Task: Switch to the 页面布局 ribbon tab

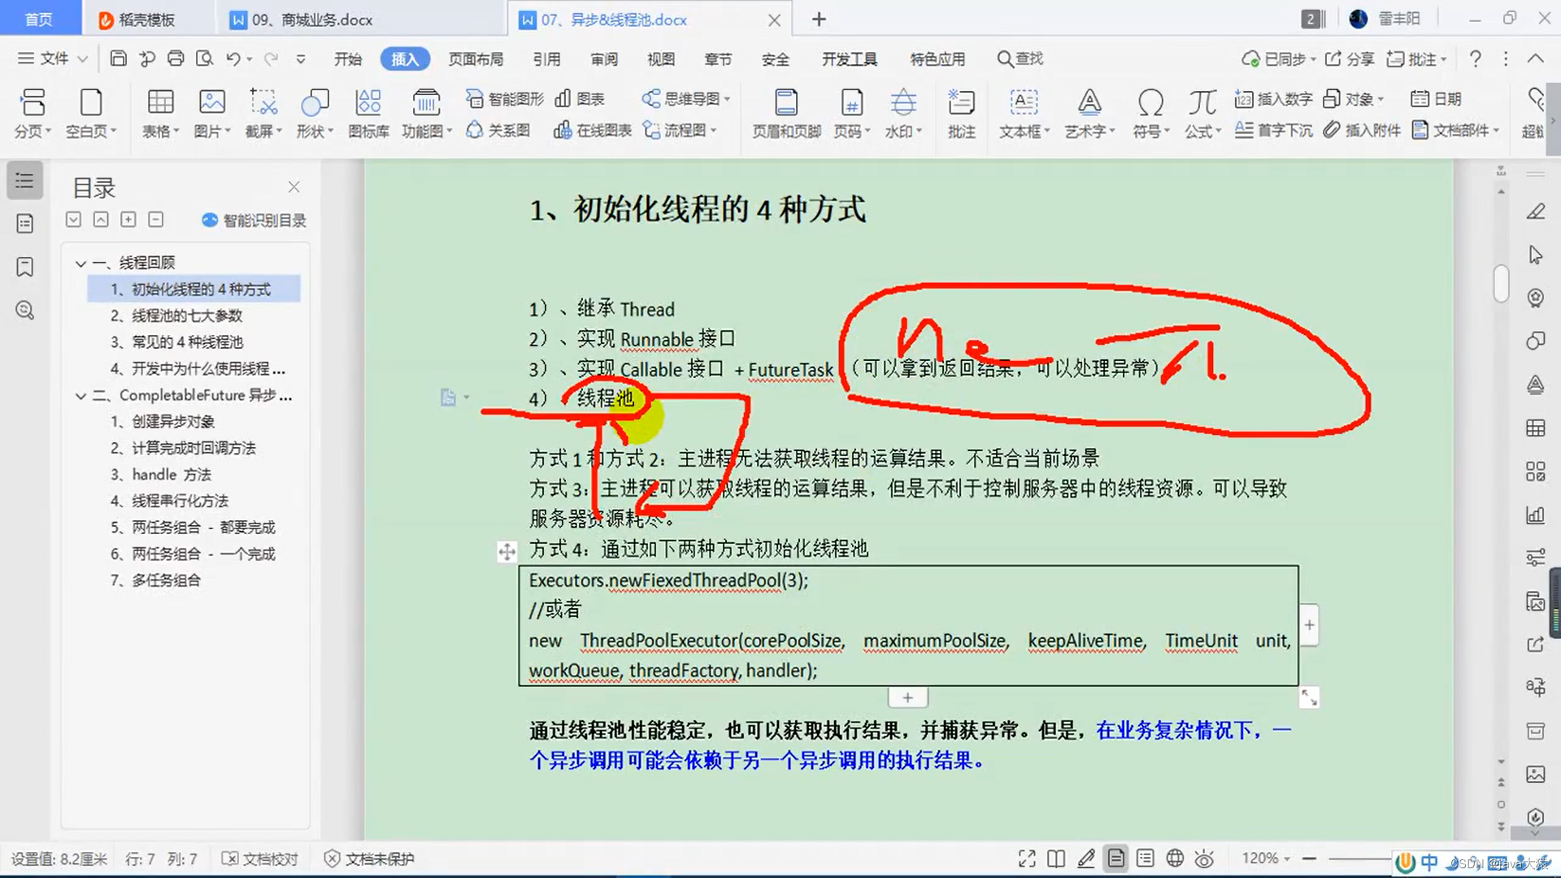Action: point(476,59)
